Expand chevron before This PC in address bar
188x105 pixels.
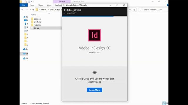39,10
